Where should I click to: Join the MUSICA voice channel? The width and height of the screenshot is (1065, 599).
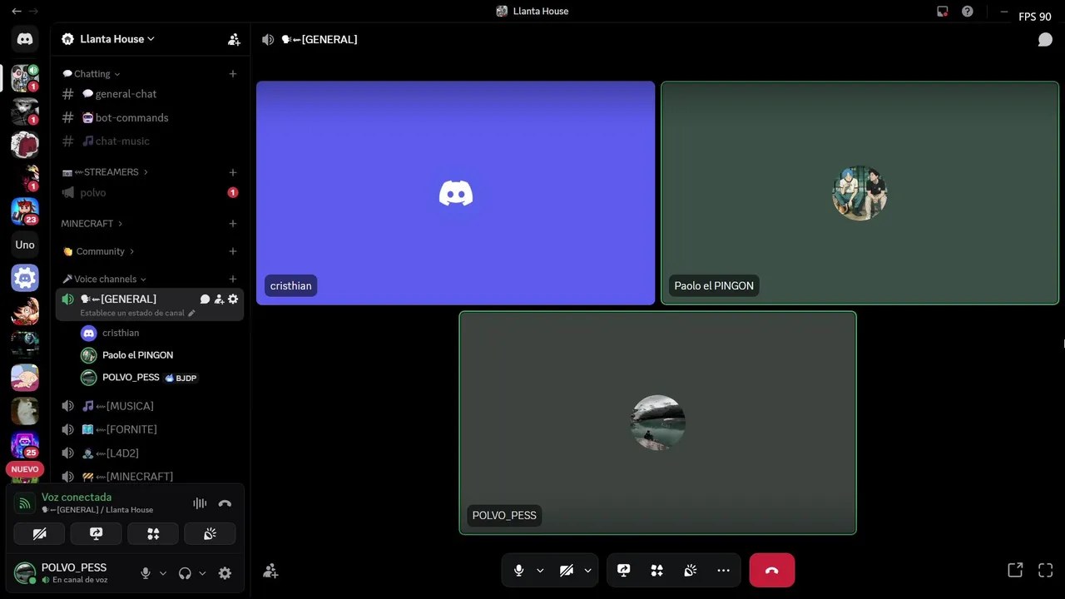pyautogui.click(x=150, y=406)
